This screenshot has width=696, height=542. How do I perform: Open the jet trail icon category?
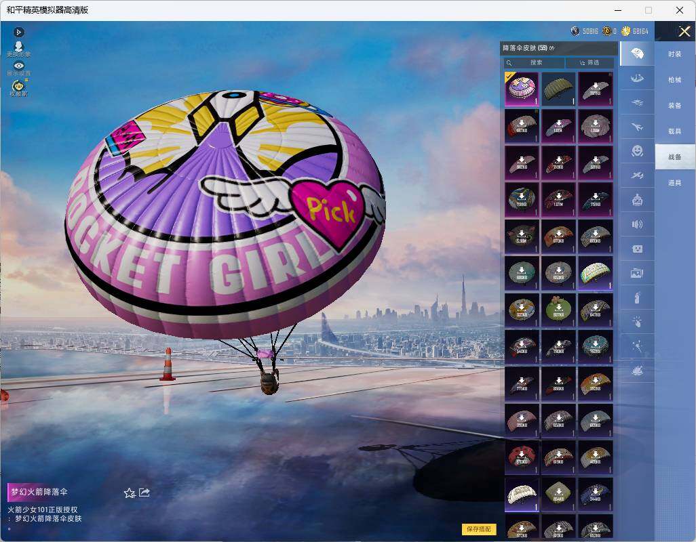tap(637, 176)
